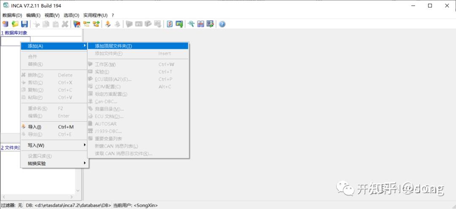The width and height of the screenshot is (456, 209).
Task: Click left arrow of lower panel scrollbar
Action: coord(4,197)
